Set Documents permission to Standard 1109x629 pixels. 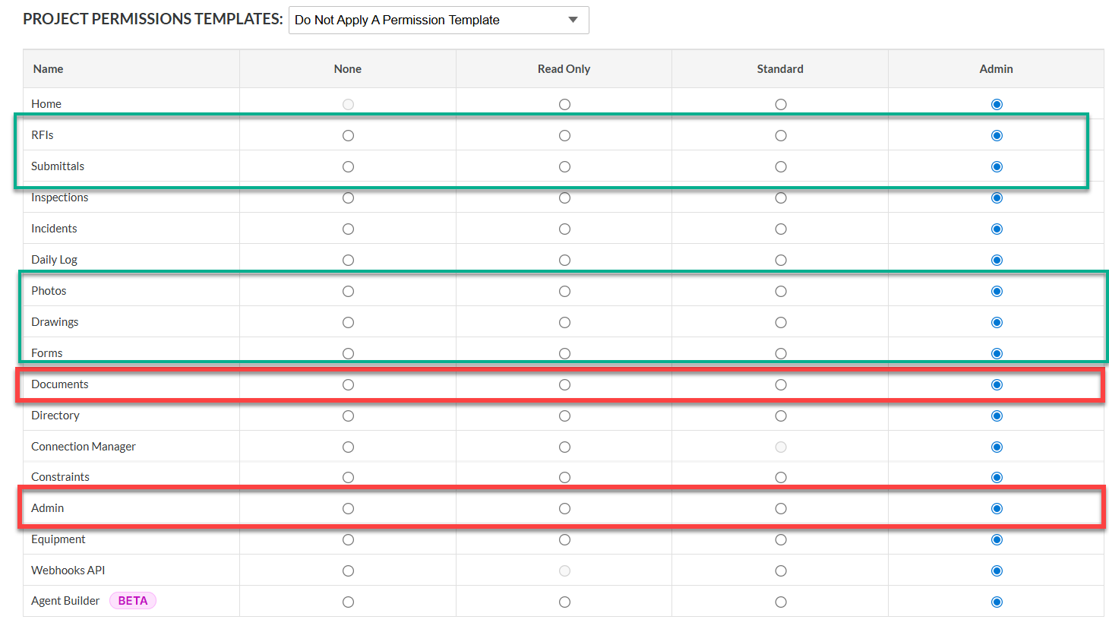(x=781, y=385)
